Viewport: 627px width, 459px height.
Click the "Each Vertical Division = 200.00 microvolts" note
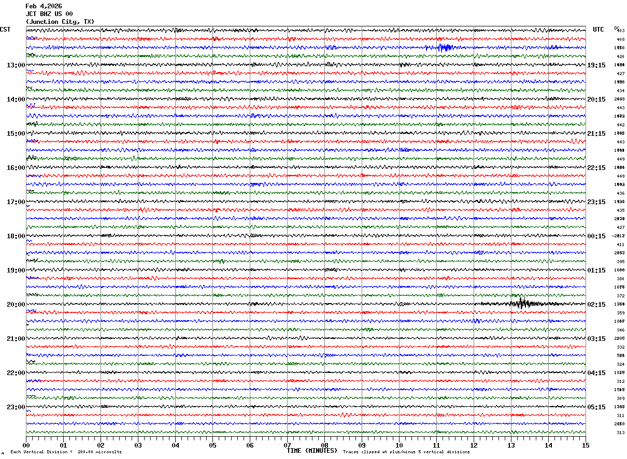(x=66, y=452)
